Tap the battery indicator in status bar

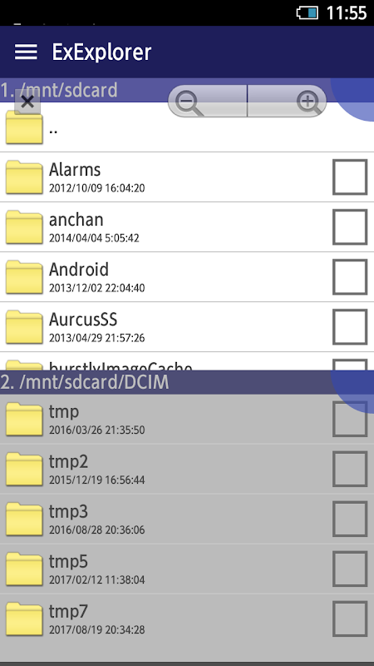pos(307,12)
